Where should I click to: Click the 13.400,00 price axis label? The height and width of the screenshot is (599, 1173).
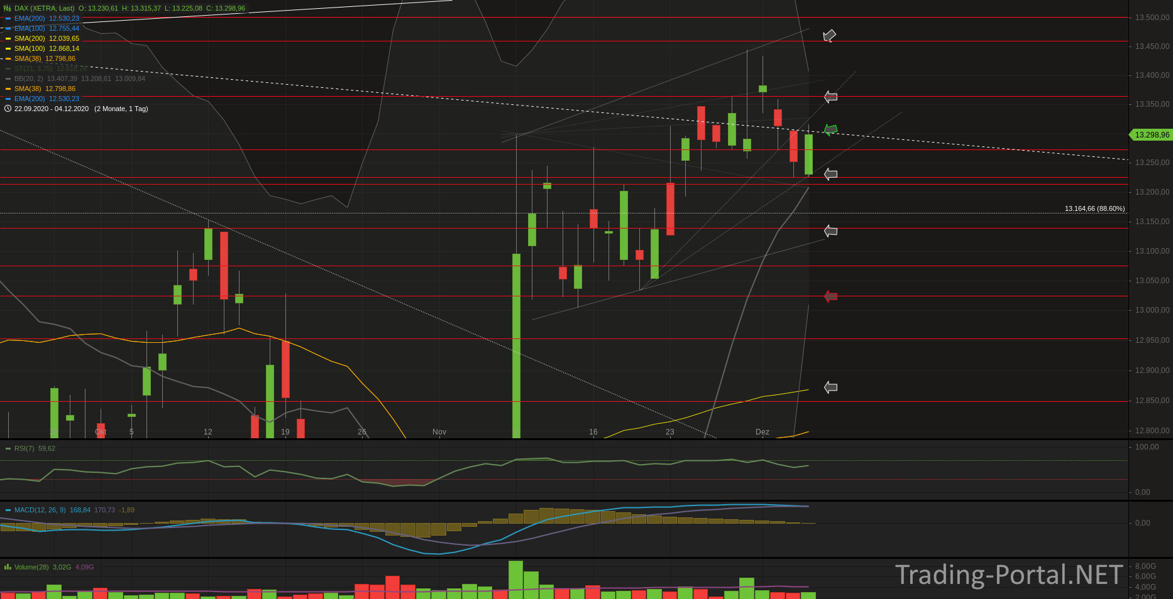pyautogui.click(x=1152, y=75)
